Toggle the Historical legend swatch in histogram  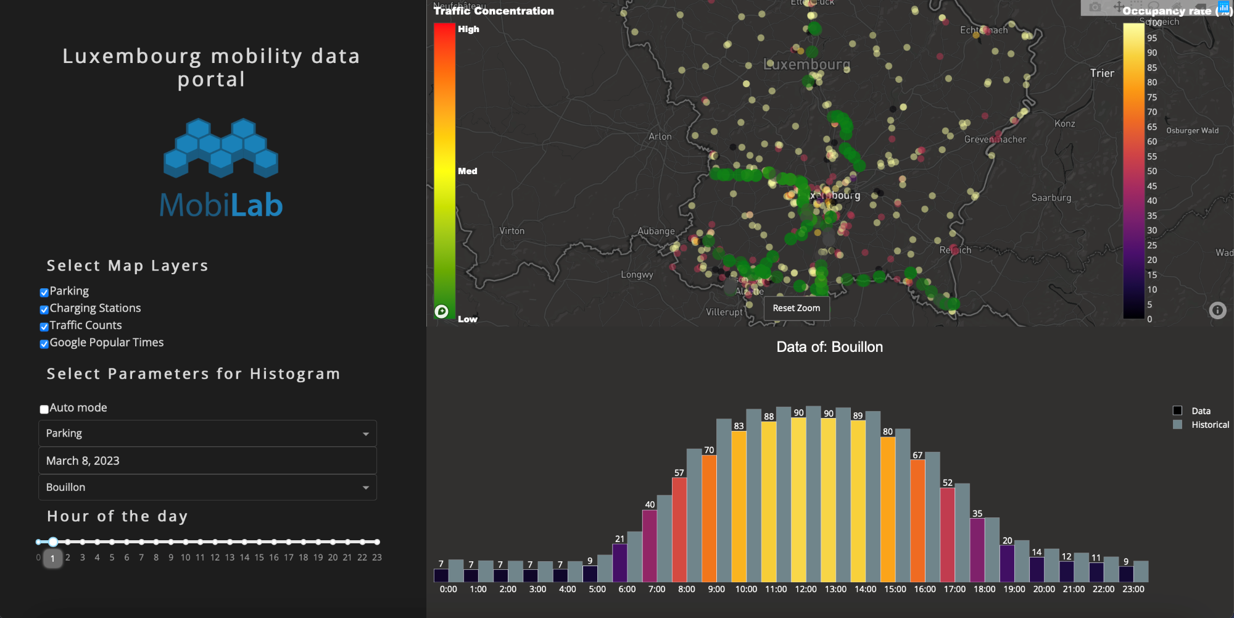(1177, 425)
